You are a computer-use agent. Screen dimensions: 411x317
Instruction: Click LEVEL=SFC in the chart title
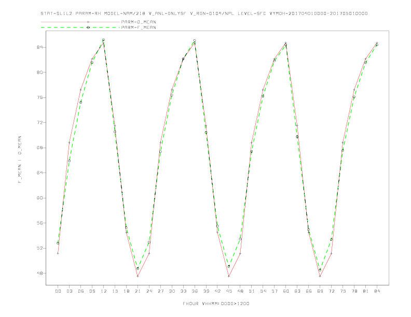252,13
